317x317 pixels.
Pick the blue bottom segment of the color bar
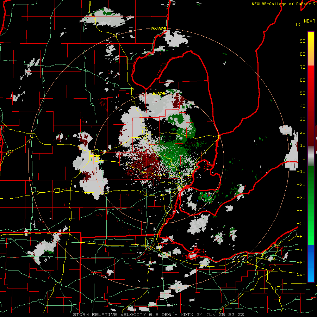tap(311, 263)
